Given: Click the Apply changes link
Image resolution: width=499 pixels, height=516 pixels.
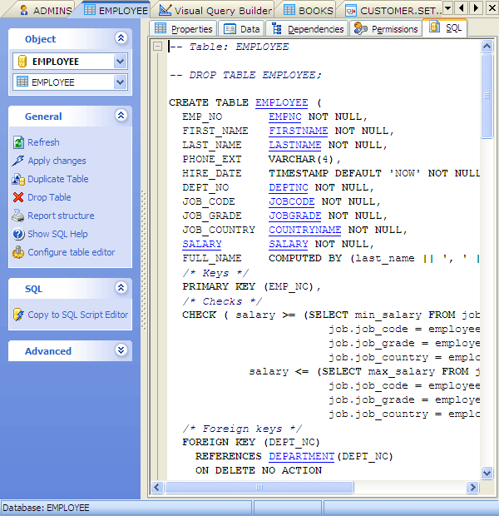Looking at the screenshot, I should coord(57,161).
